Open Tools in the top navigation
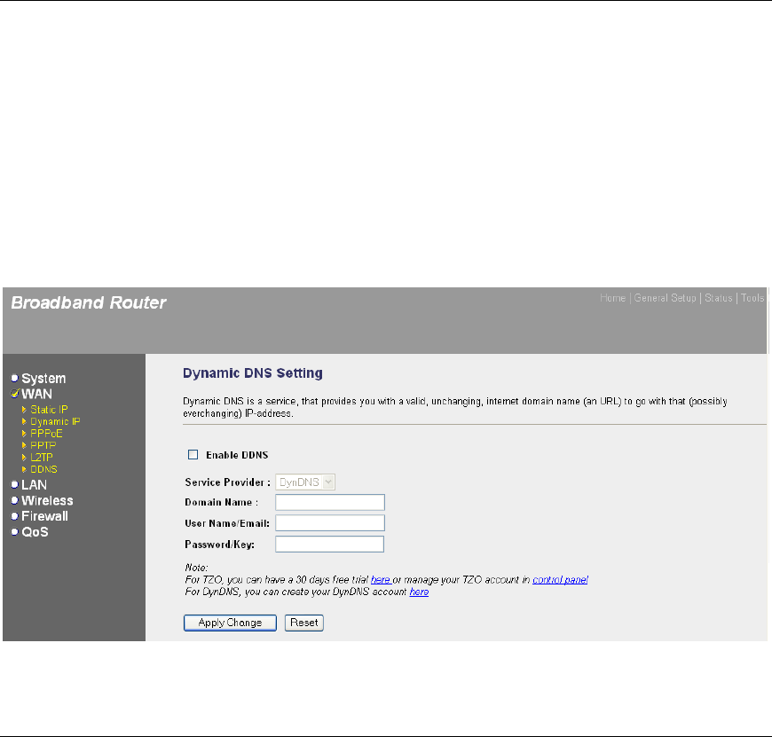 pos(752,298)
